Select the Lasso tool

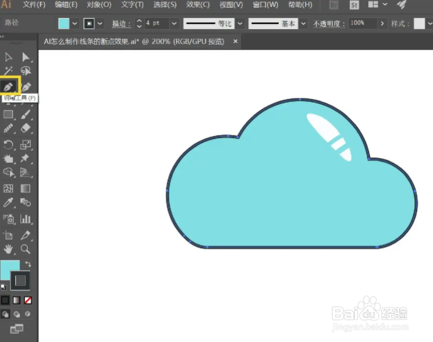pos(26,71)
